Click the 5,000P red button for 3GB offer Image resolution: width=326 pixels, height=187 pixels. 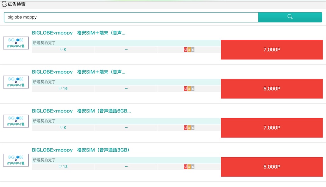272,167
